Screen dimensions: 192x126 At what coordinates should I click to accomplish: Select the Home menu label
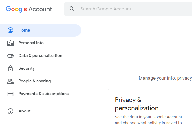[24, 30]
